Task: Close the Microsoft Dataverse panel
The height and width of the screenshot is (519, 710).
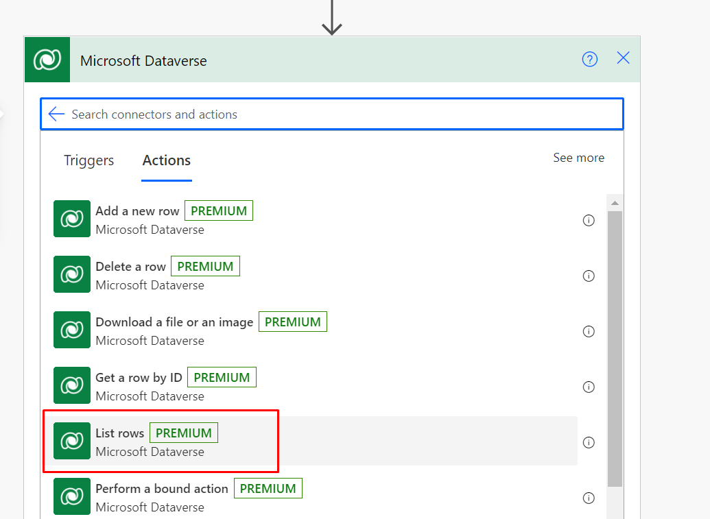Action: tap(623, 58)
